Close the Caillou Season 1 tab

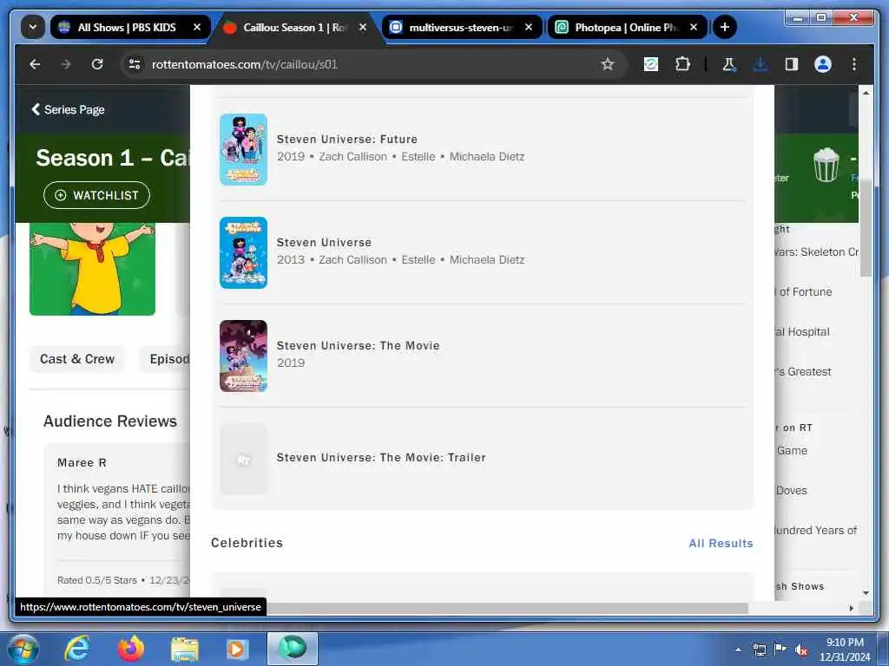363,27
